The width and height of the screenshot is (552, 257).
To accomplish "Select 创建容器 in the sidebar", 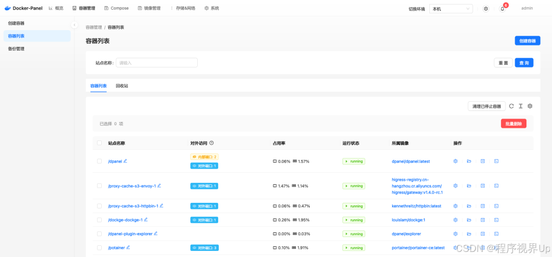I will point(37,23).
